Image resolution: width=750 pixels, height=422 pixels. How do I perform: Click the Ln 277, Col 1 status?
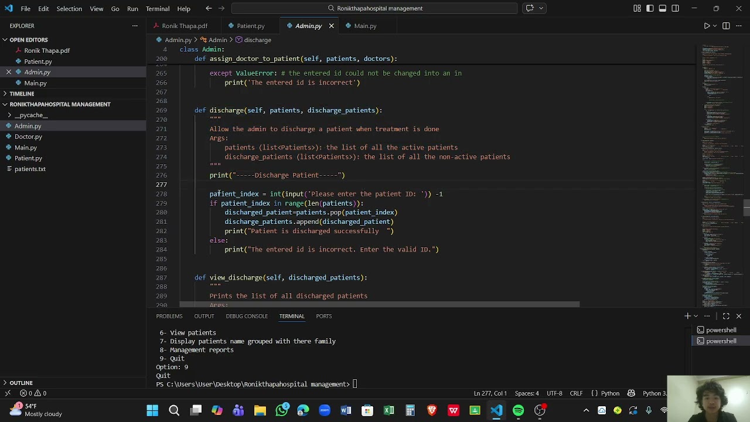490,393
